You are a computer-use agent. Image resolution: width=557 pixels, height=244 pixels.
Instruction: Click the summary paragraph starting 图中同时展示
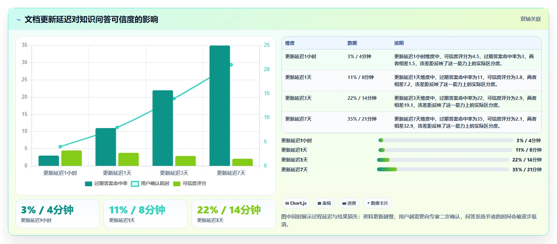click(409, 221)
